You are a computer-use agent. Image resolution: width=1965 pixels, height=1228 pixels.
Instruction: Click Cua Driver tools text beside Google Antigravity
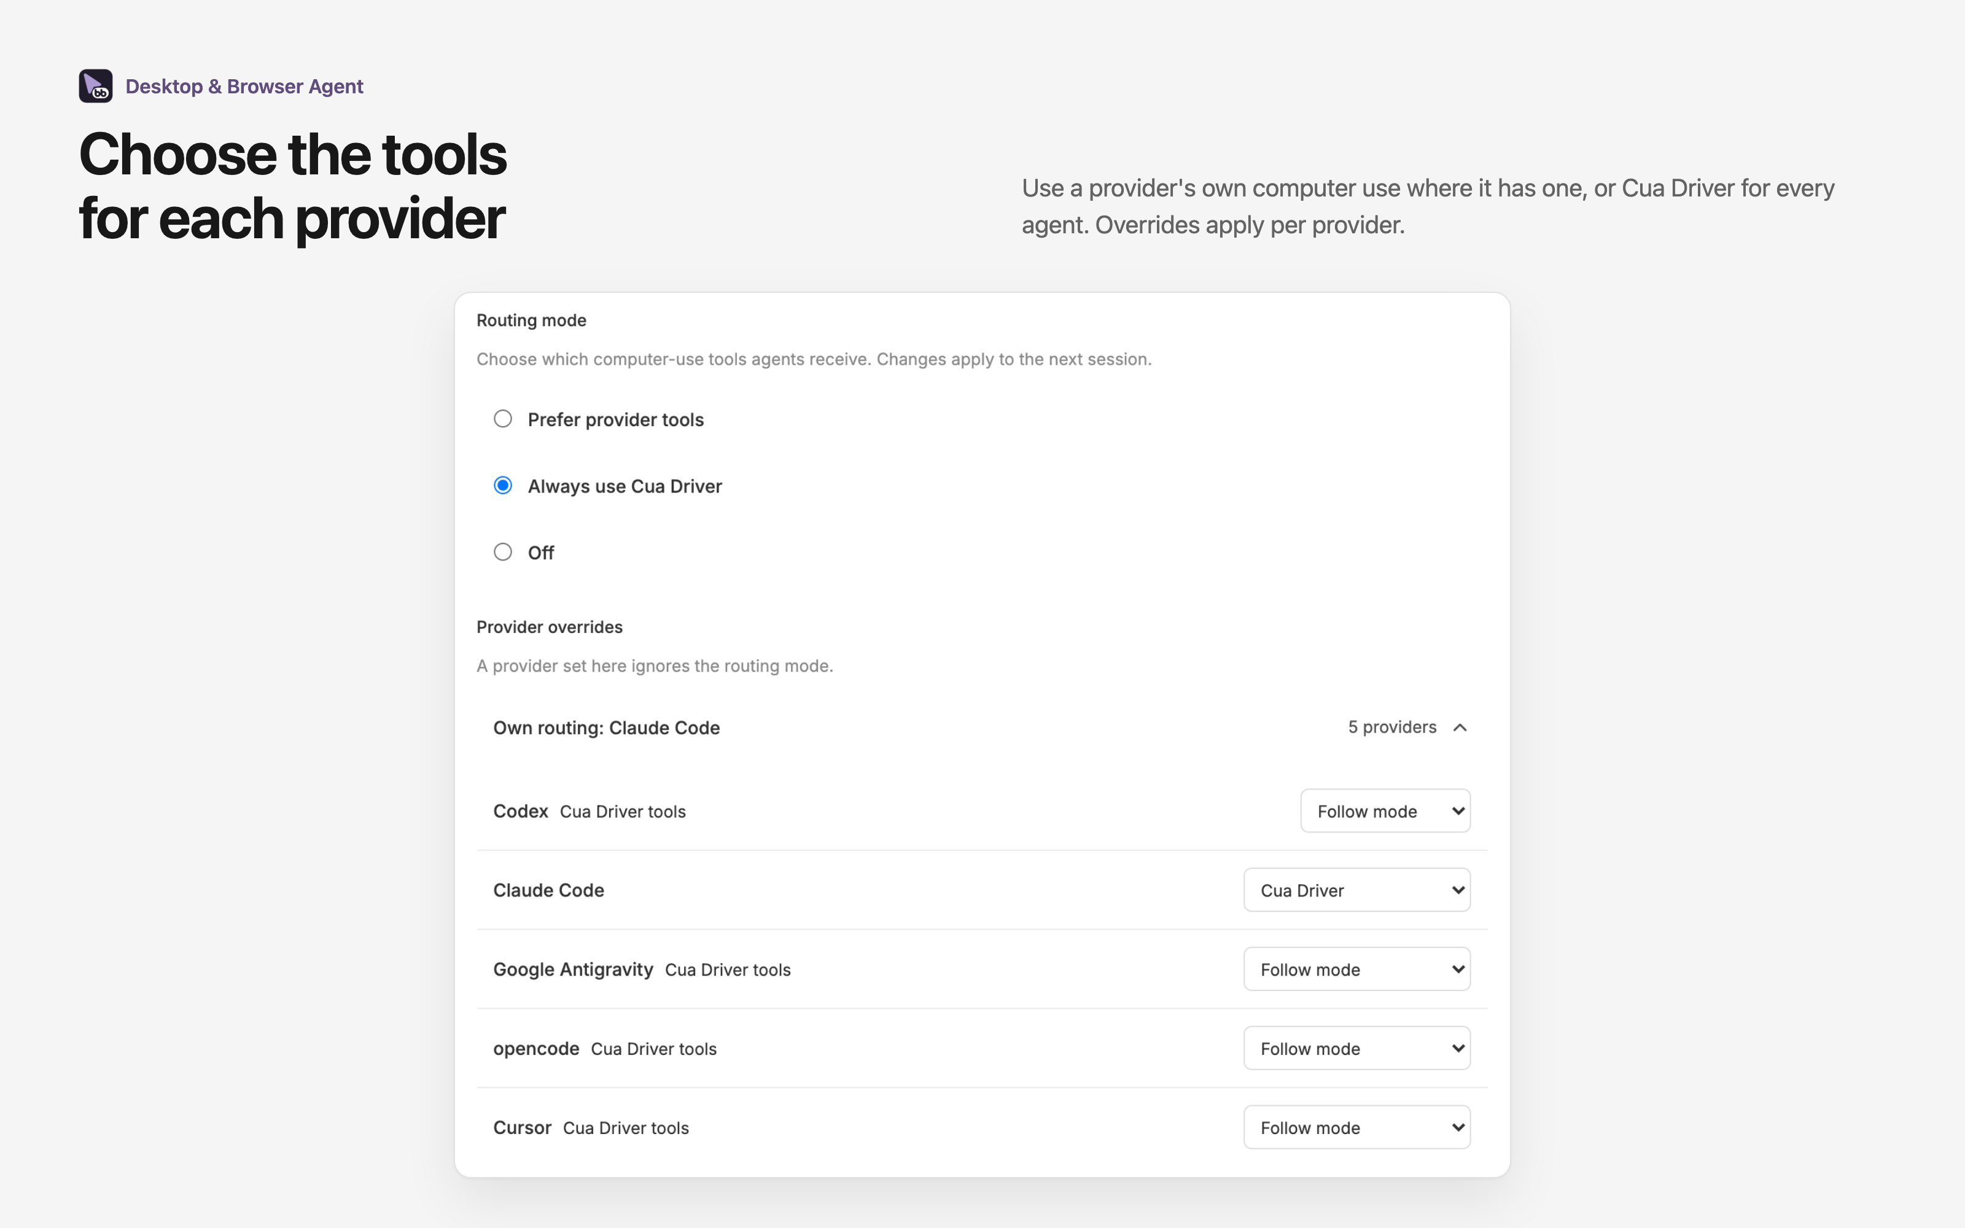[728, 970]
